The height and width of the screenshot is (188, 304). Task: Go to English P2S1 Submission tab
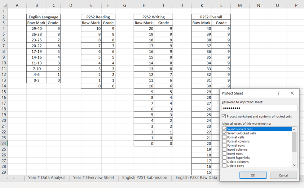coord(145,178)
